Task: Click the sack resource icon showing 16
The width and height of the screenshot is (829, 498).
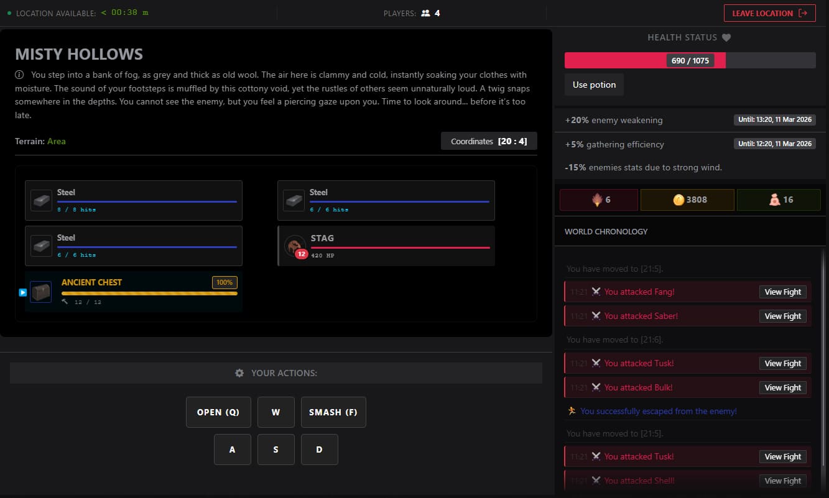Action: point(774,200)
